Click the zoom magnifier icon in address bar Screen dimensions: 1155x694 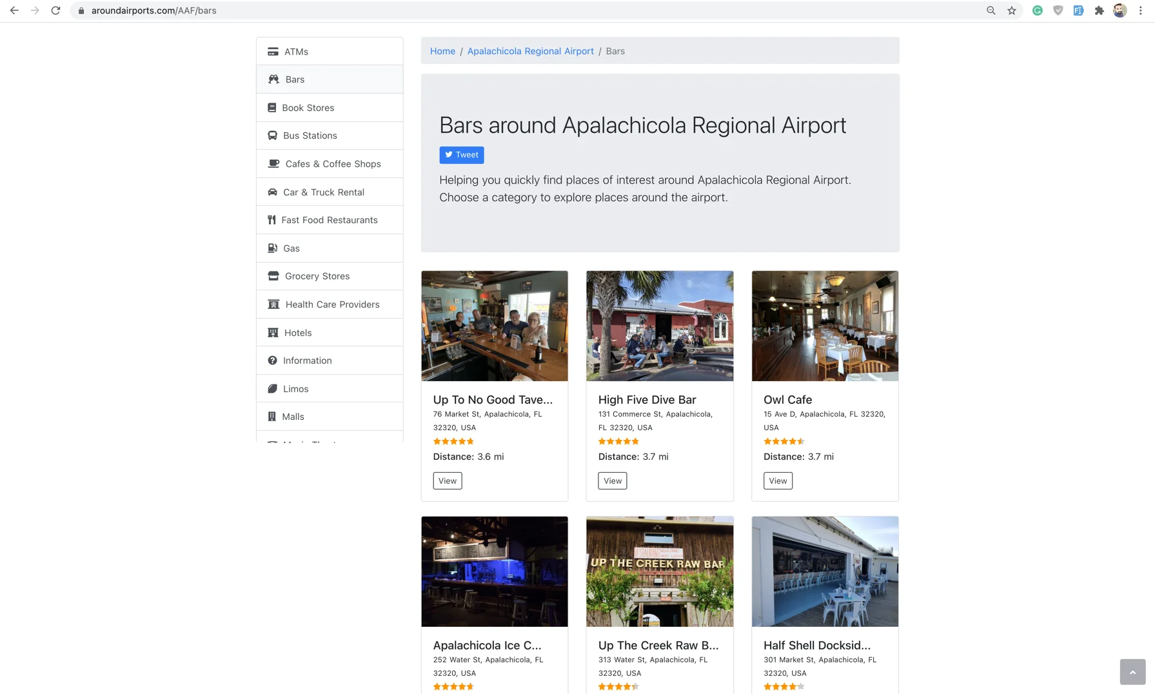click(x=991, y=10)
